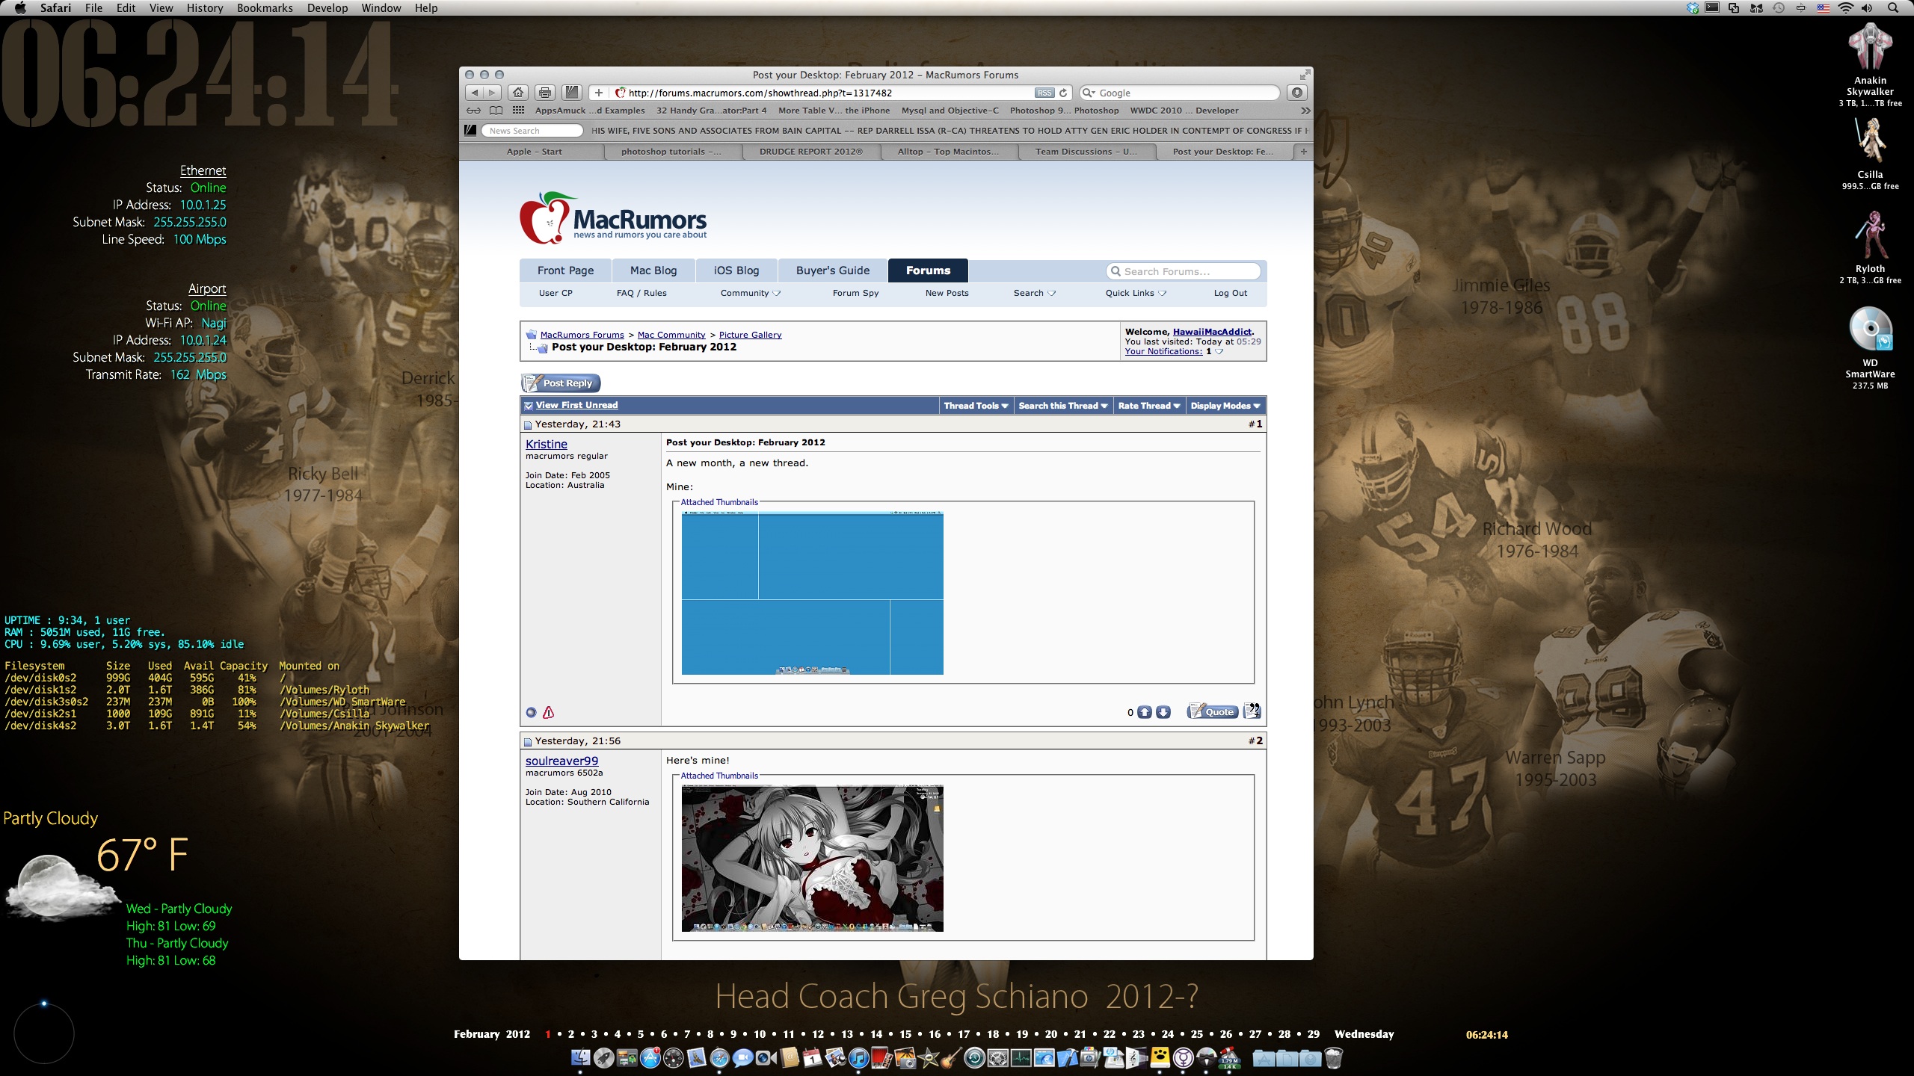1914x1076 pixels.
Task: Expand Your Notifications arrow
Action: [1219, 352]
